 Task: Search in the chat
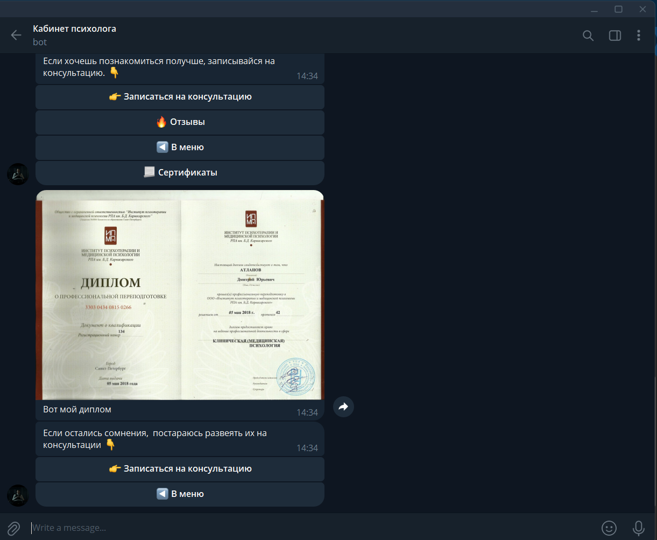pyautogui.click(x=588, y=36)
